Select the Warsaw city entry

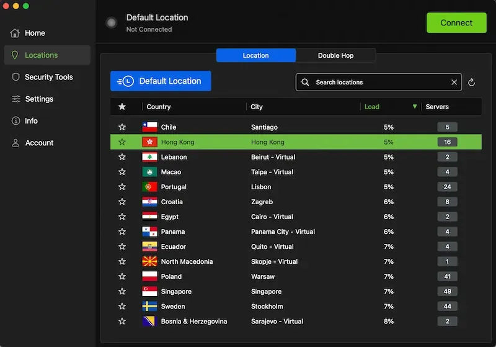tap(263, 276)
